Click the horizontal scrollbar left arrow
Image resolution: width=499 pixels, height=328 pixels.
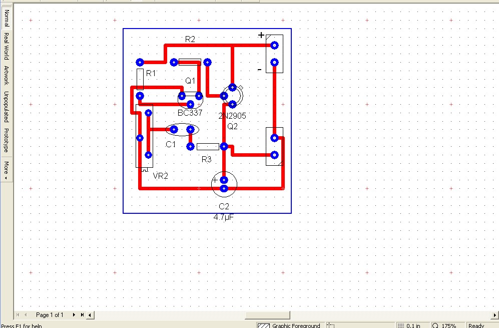click(90, 315)
